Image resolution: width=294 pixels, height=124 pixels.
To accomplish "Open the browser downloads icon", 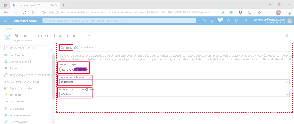I will pyautogui.click(x=269, y=12).
